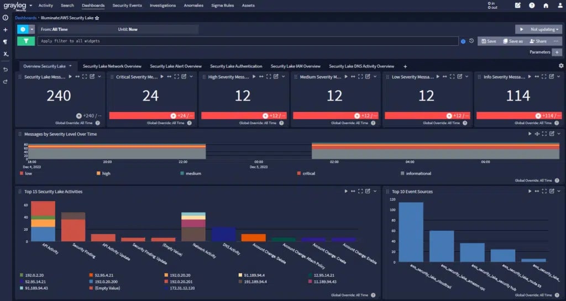Open Sigma Rules in the navigation bar
The height and width of the screenshot is (301, 566).
click(222, 6)
